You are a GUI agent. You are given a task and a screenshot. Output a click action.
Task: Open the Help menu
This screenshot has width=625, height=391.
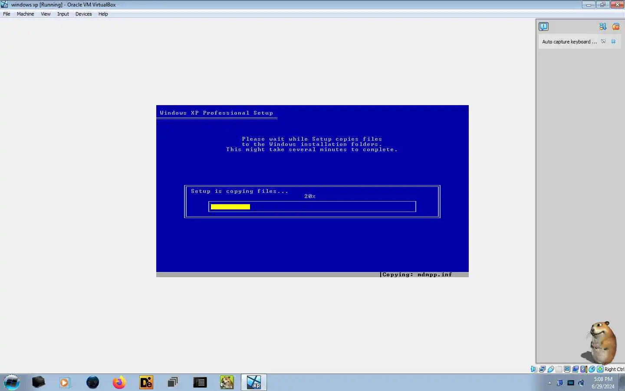(103, 14)
